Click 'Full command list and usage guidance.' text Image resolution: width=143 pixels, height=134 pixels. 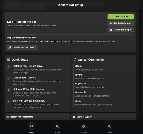[94, 105]
